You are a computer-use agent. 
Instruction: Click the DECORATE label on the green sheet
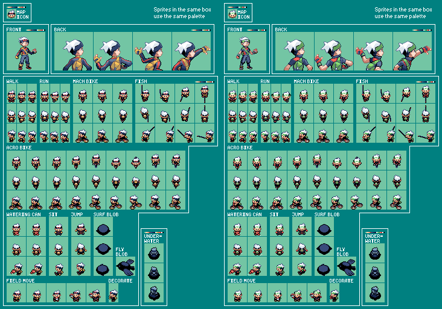(341, 281)
